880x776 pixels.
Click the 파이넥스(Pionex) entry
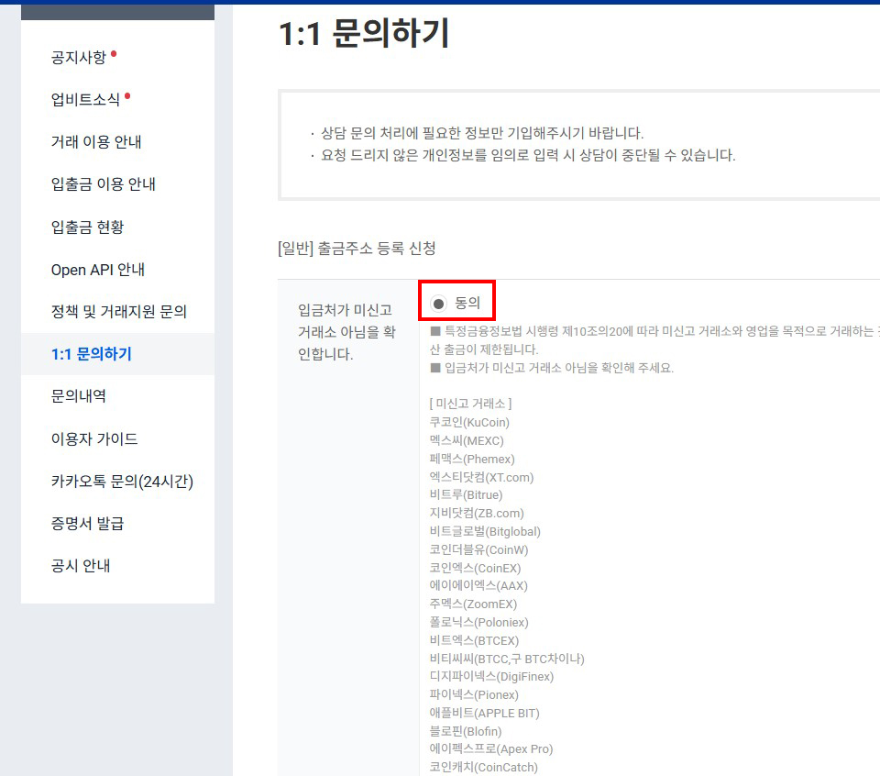pos(474,694)
